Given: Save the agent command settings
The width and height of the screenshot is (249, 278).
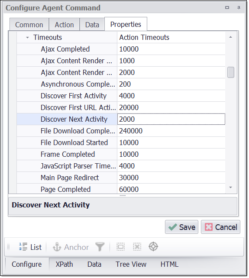Looking at the screenshot, I should click(181, 227).
